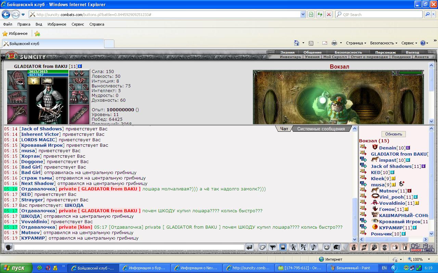The height and width of the screenshot is (273, 438).
Task: Click the running man icon in chat toolbar
Action: click(x=293, y=247)
